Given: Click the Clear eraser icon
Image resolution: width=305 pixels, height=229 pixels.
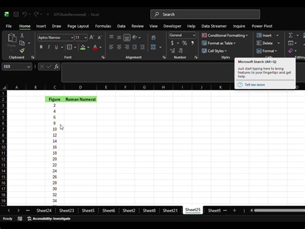Looking at the screenshot, I should (x=290, y=51).
